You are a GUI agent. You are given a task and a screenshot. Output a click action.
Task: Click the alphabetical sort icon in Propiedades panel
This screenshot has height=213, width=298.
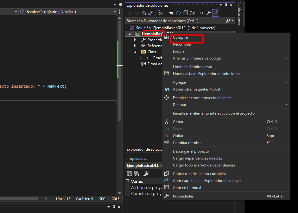coord(137,173)
